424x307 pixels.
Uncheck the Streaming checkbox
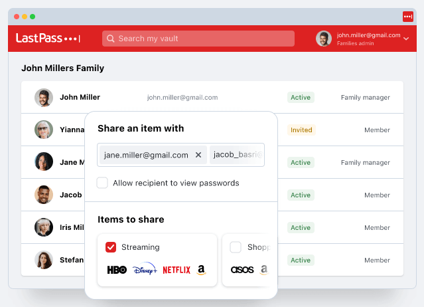[x=111, y=247]
